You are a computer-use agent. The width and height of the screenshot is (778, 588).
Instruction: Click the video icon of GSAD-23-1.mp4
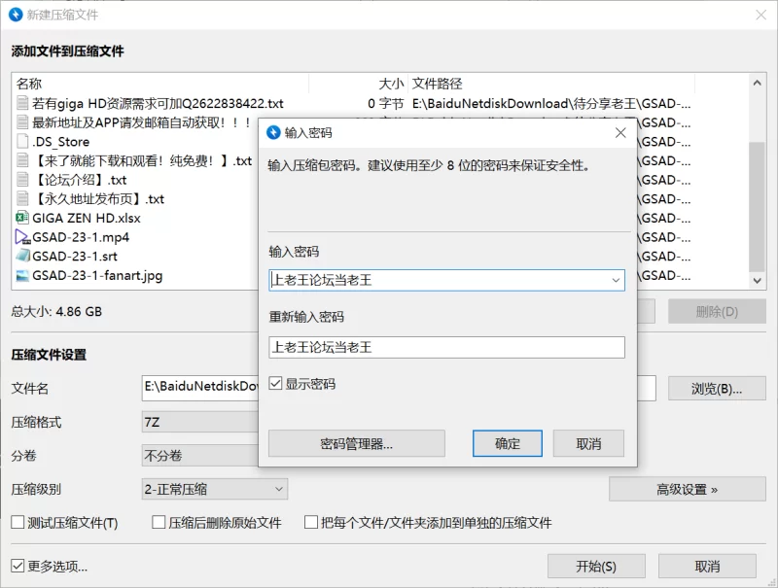[23, 237]
